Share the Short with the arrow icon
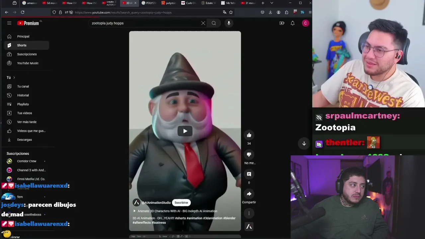 click(x=249, y=194)
